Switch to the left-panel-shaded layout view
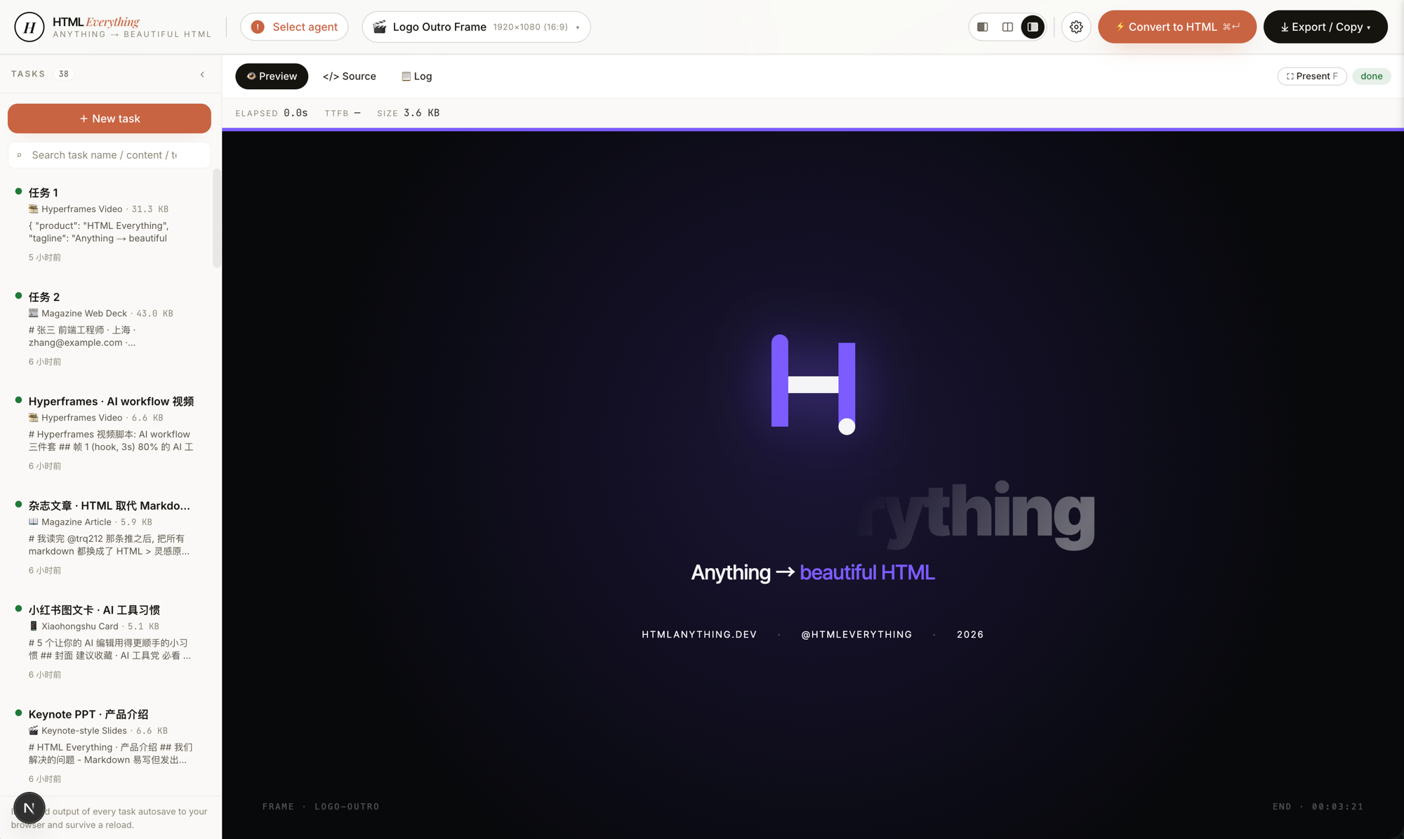 983,27
